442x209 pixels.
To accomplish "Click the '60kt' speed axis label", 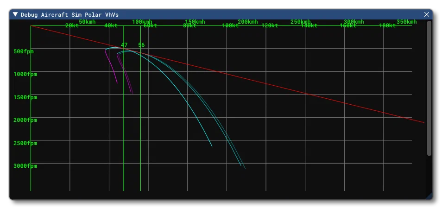I will (x=150, y=25).
